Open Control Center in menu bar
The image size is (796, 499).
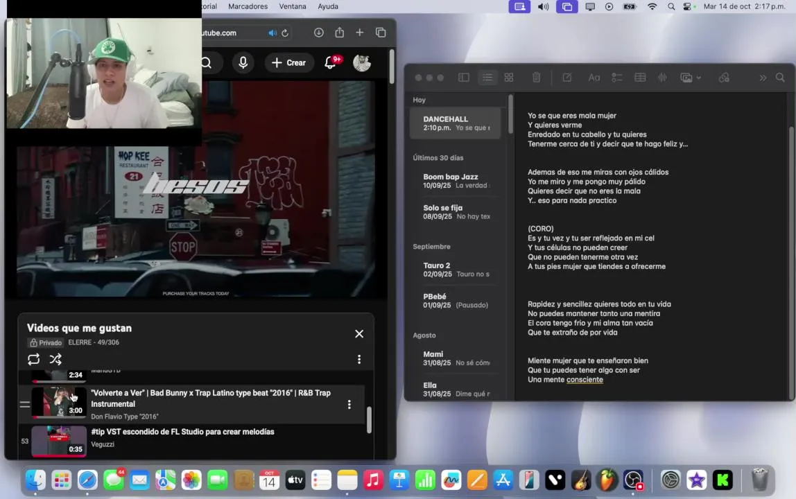(x=687, y=7)
